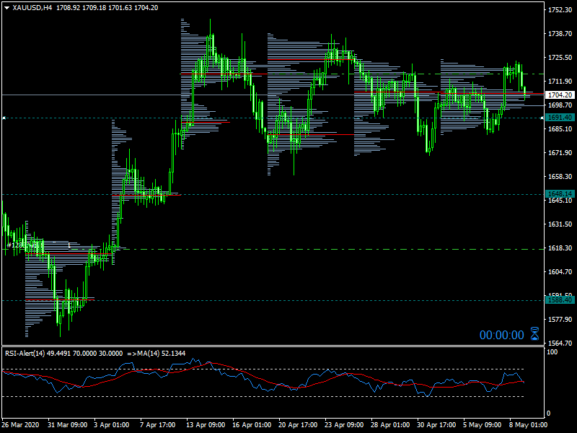The height and width of the screenshot is (433, 577).
Task: Click the hourglass icon beside the timer
Action: point(534,334)
